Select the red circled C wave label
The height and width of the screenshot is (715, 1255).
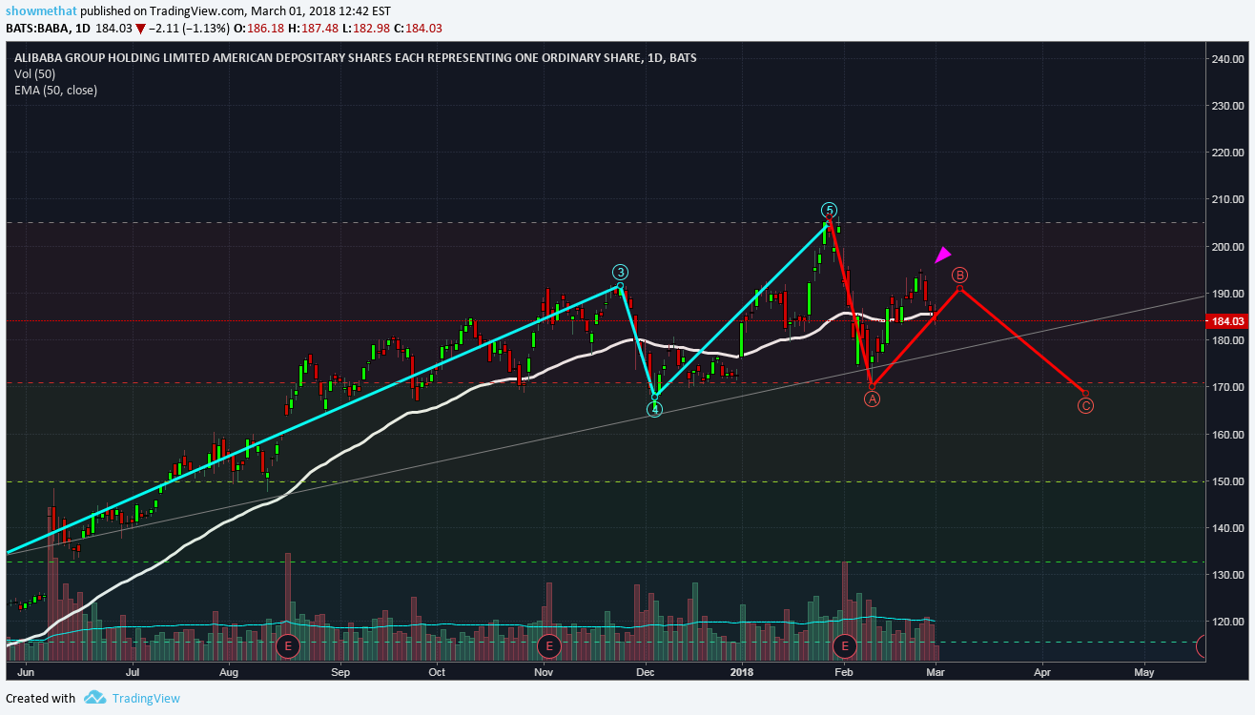pyautogui.click(x=1085, y=406)
